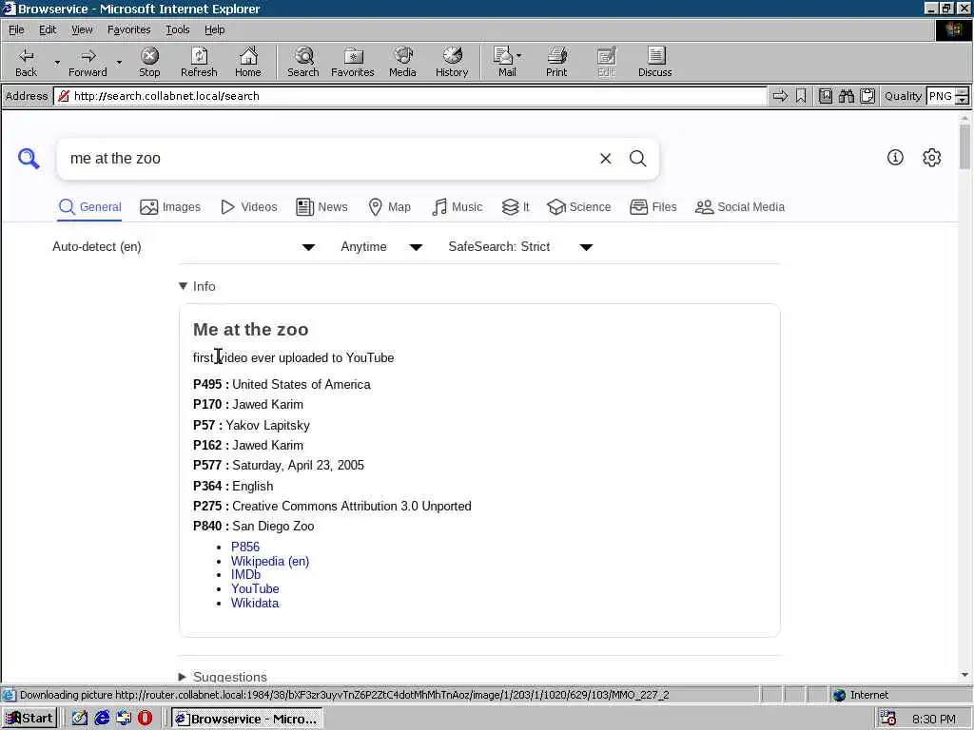
Task: Switch to the It tab
Action: [x=516, y=206]
